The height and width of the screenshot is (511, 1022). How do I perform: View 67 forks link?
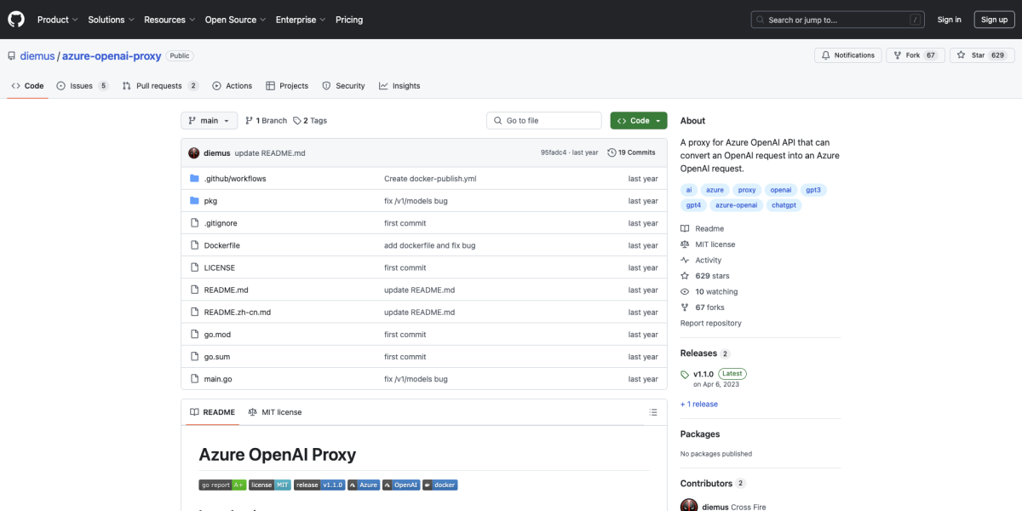tap(703, 307)
